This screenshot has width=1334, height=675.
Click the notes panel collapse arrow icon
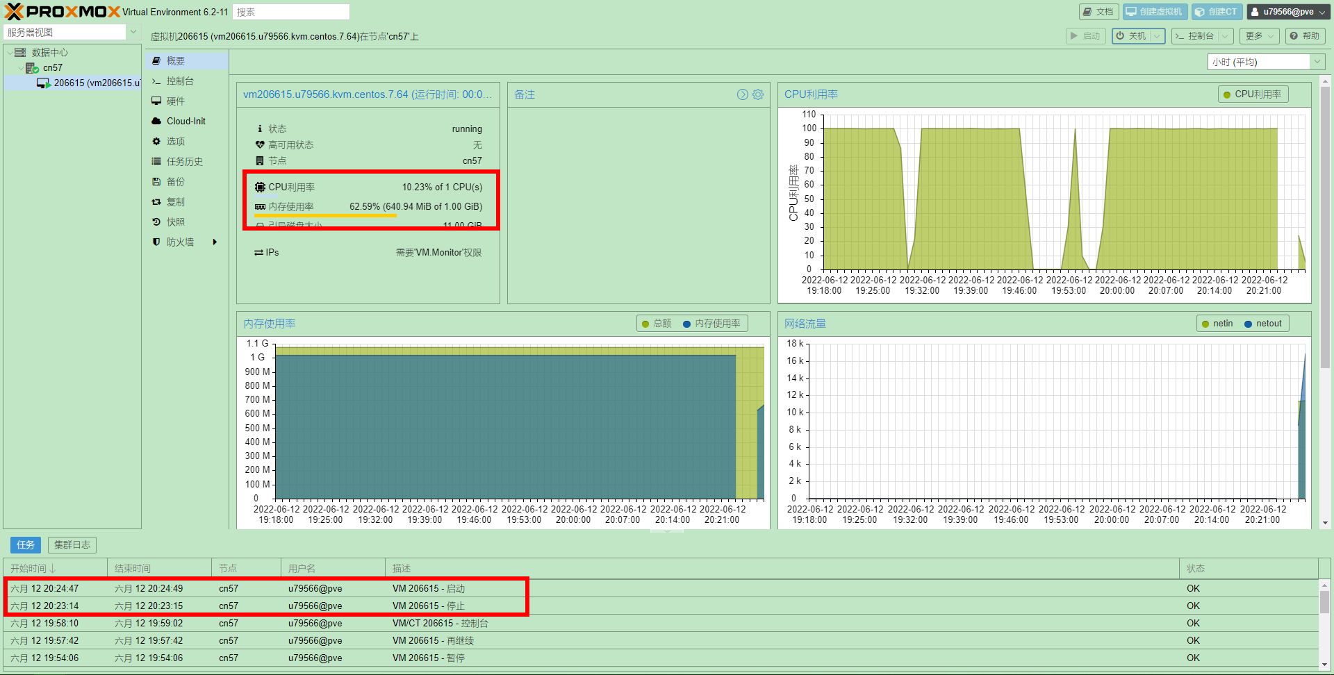(x=743, y=94)
